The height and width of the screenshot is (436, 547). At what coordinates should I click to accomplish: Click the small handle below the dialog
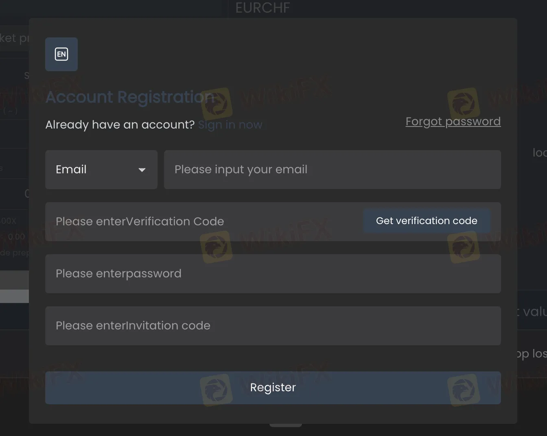pos(286,425)
